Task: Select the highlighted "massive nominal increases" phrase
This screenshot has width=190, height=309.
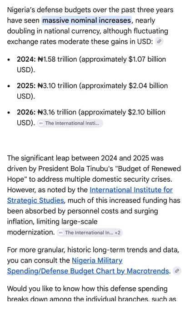Action: (86, 20)
